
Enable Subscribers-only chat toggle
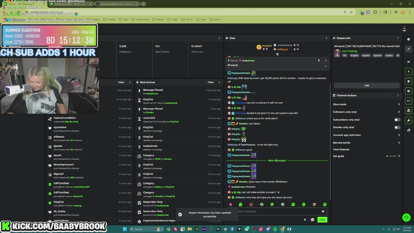[x=397, y=120]
